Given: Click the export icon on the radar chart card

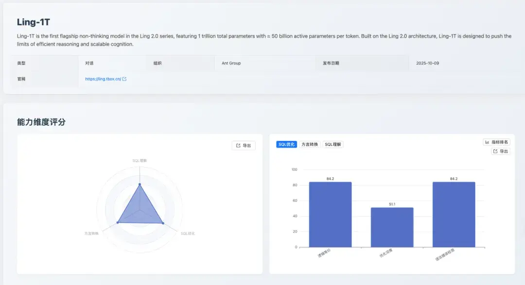Looking at the screenshot, I should coord(238,145).
